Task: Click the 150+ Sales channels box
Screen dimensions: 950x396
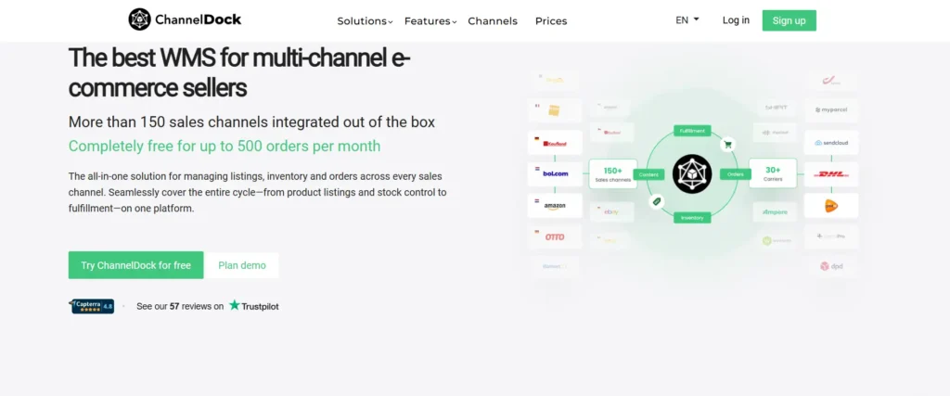Action: click(x=612, y=173)
